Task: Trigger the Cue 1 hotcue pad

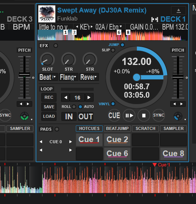Action: click(x=89, y=140)
